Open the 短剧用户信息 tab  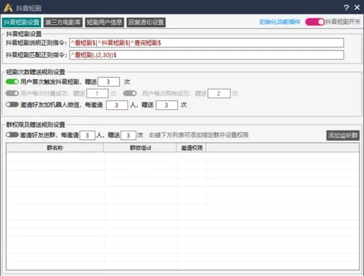(x=105, y=22)
